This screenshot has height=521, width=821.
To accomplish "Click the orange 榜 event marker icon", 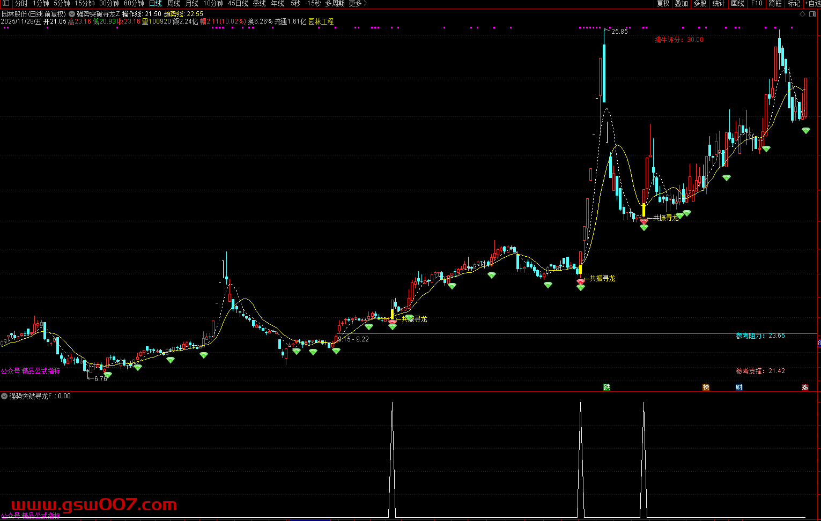I will [x=706, y=387].
